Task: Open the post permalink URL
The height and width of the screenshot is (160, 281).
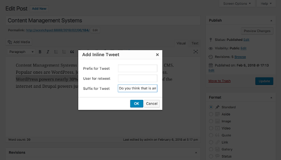Action: (58, 30)
